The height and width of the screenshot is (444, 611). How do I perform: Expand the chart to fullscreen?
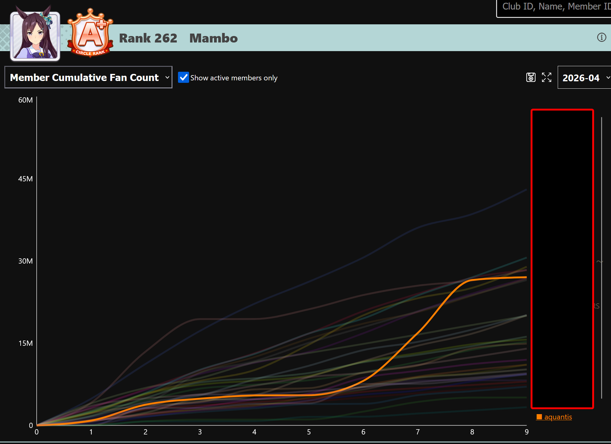coord(546,77)
